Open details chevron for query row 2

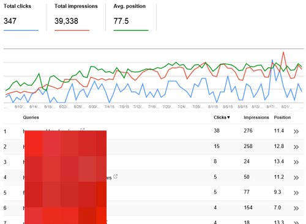[x=296, y=147]
